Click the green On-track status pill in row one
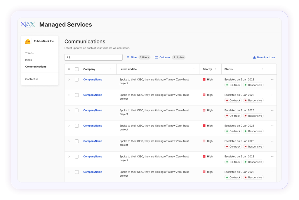 (233, 85)
